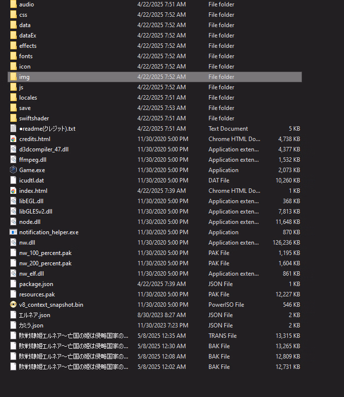This screenshot has width=344, height=397.
Task: Click the Chrome icon beside index.html
Action: tap(13, 191)
